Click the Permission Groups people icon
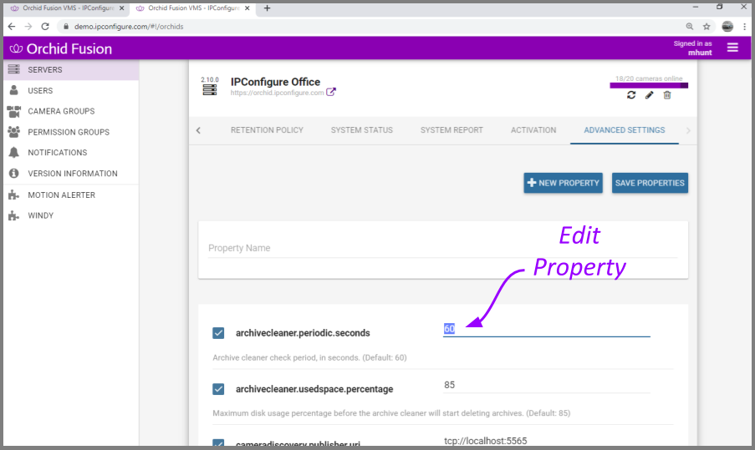This screenshot has height=450, width=755. click(14, 132)
